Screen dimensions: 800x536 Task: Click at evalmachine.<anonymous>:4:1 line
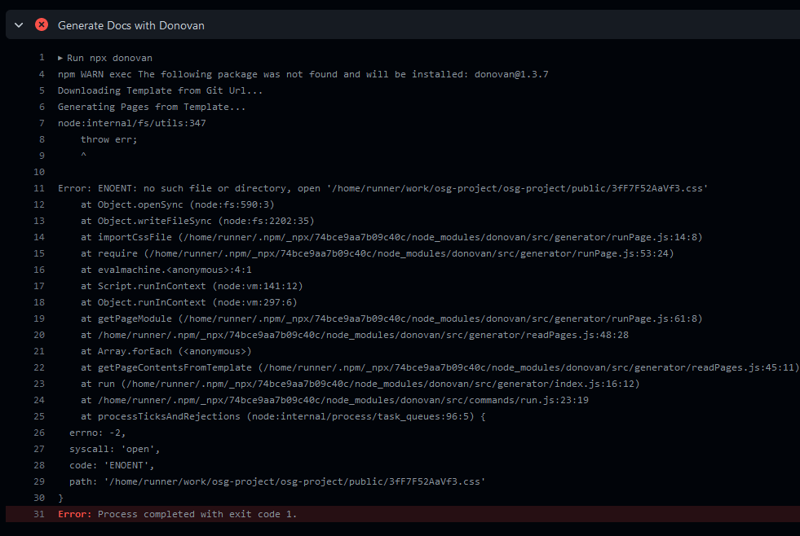click(166, 270)
